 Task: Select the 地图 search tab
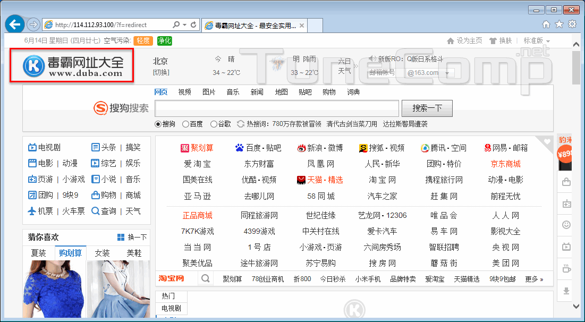(x=281, y=92)
